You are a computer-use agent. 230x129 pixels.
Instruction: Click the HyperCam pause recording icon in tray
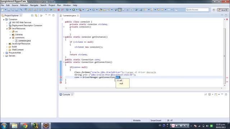[x=173, y=126]
